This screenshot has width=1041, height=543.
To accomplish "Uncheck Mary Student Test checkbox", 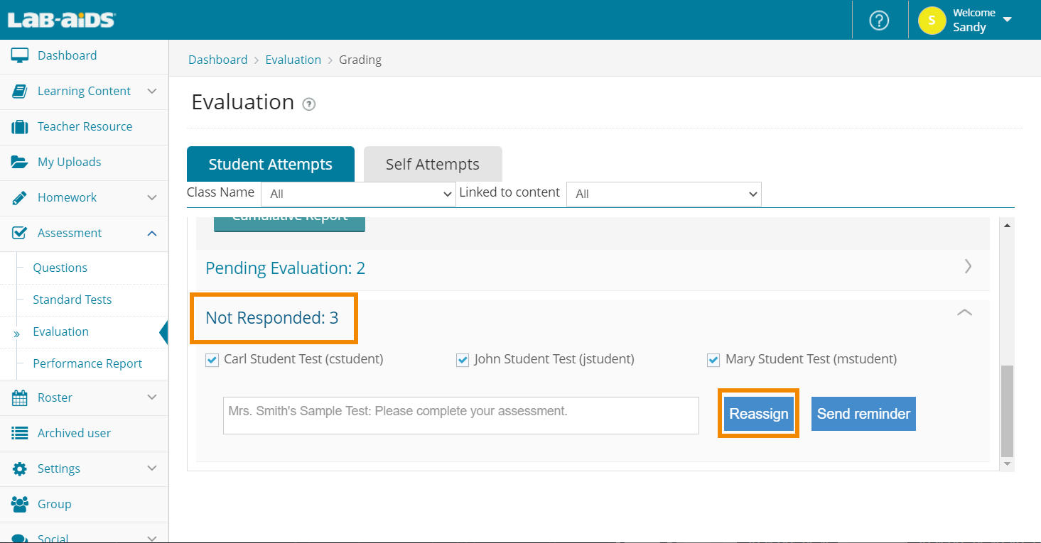I will [713, 360].
